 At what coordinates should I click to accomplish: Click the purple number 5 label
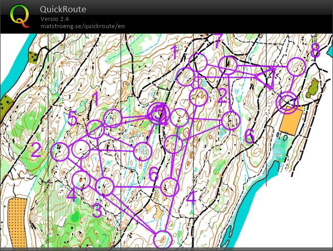point(73,119)
